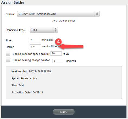
Task: Click the Spider dropdown up-down arrows
Action: (97, 14)
